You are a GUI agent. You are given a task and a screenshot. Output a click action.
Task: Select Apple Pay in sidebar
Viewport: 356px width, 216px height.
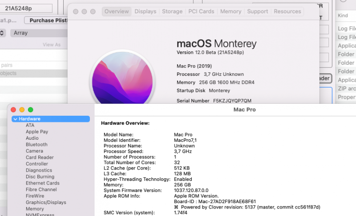37,132
